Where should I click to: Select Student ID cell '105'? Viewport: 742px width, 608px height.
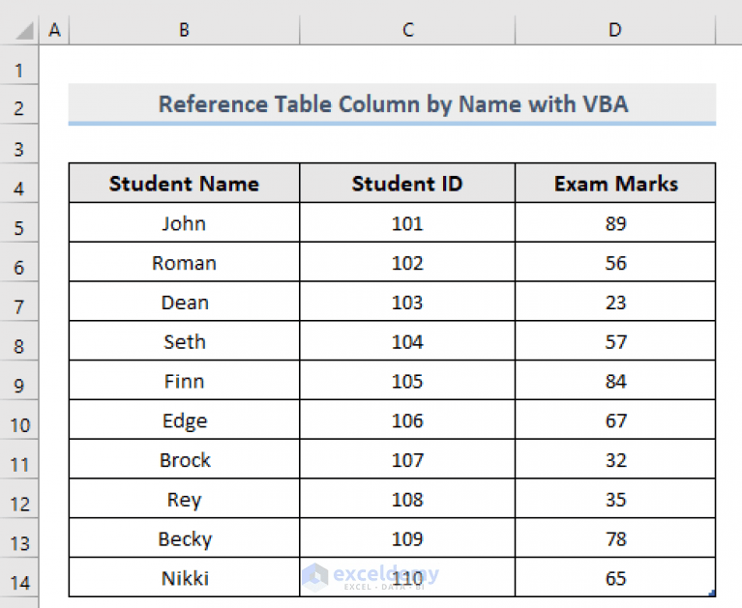407,381
